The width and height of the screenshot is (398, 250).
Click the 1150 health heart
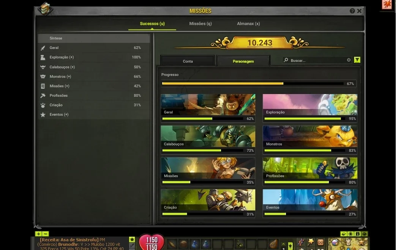point(152,242)
